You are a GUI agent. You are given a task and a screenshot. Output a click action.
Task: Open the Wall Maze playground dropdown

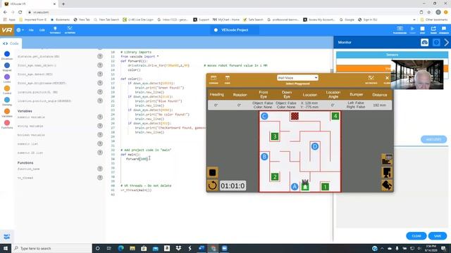pos(297,78)
